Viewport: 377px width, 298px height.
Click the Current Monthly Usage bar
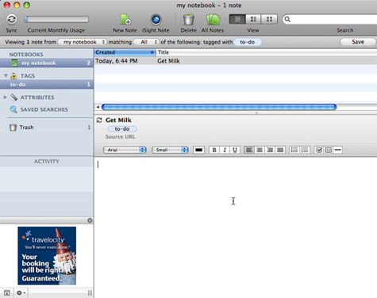pyautogui.click(x=56, y=19)
